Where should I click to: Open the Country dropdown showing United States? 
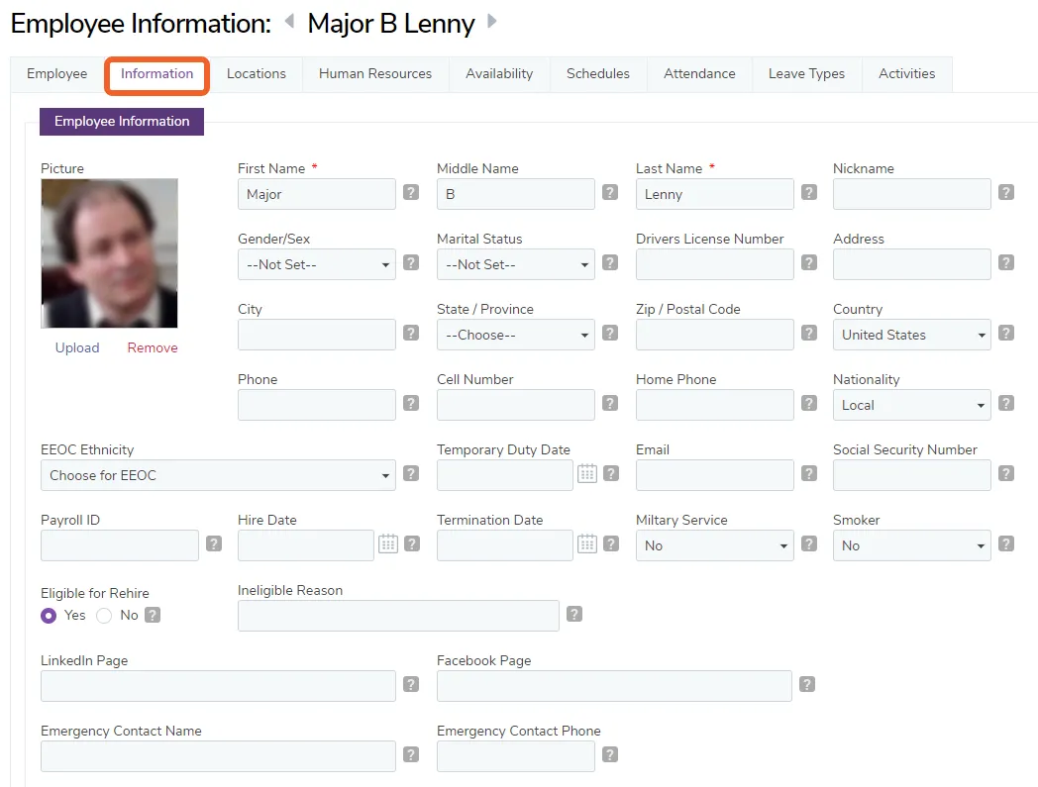[x=911, y=335]
